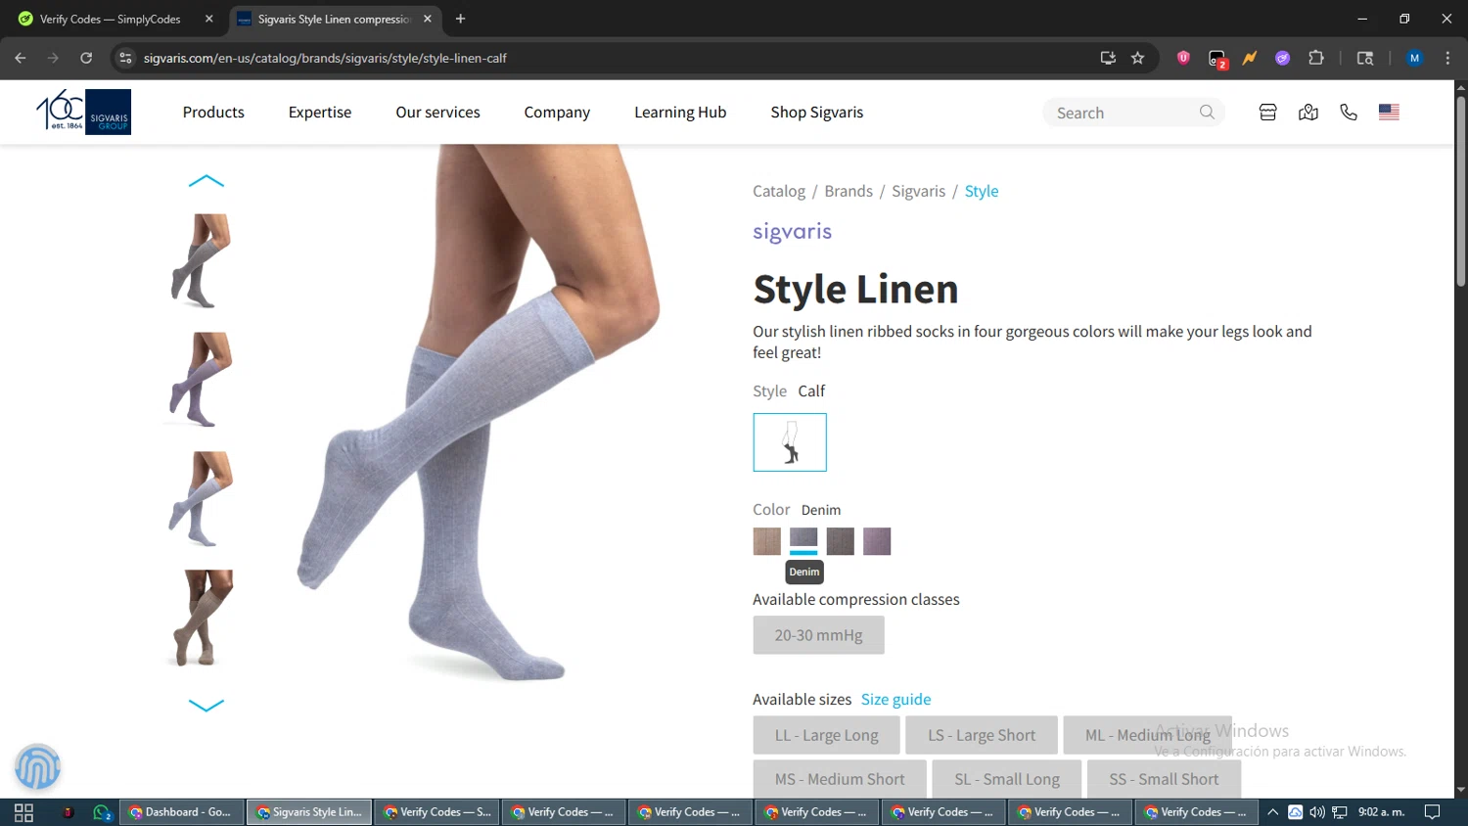
Task: Open the map pin location icon
Action: pos(1308,113)
